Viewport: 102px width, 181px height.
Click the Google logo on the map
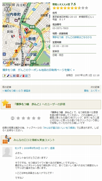9,63
